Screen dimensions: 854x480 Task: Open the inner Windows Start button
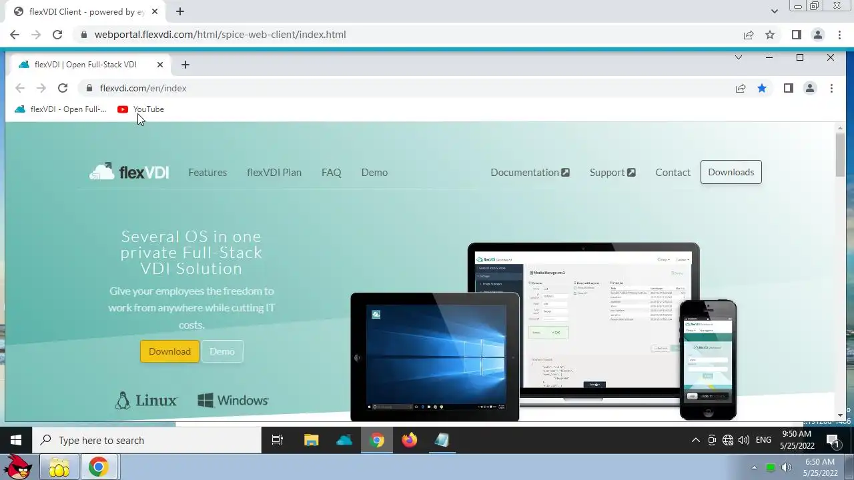[x=16, y=440]
